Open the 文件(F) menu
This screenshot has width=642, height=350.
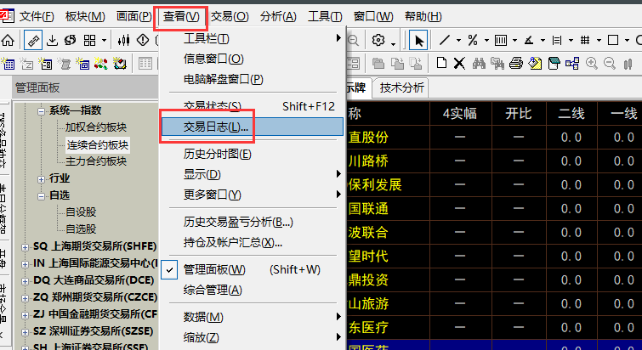(x=37, y=17)
